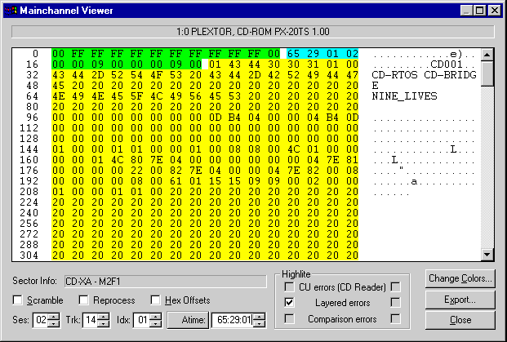507x342 pixels.
Task: Increase the Idx value with up arrow
Action: [x=155, y=317]
